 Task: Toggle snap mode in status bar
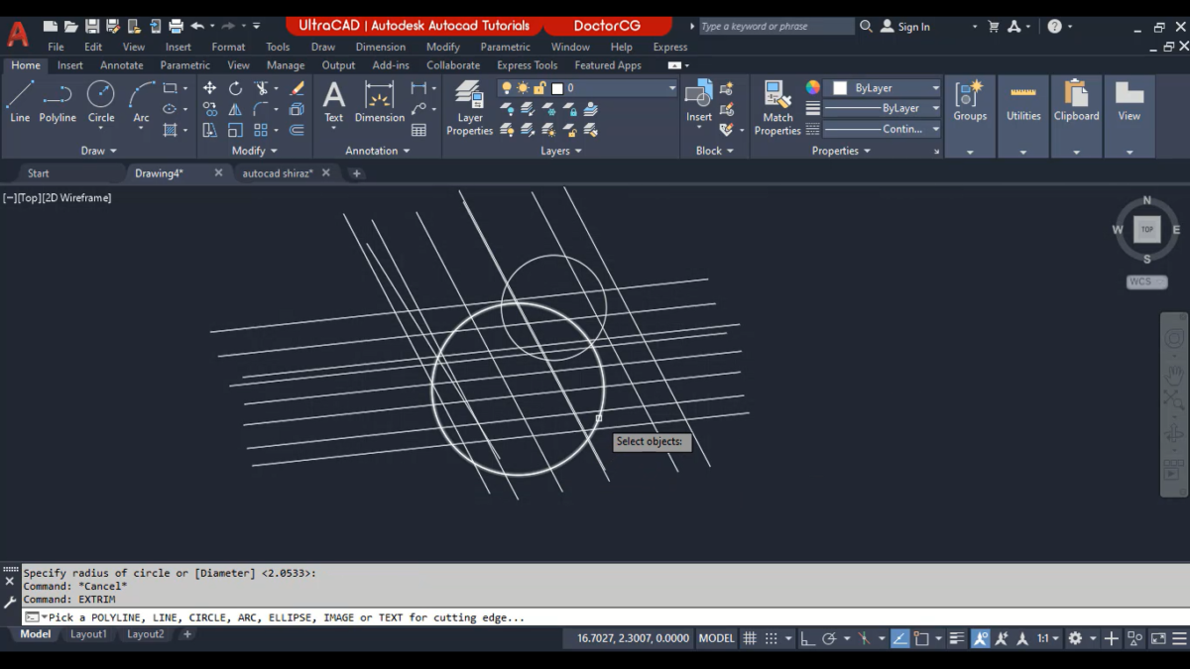pyautogui.click(x=771, y=639)
